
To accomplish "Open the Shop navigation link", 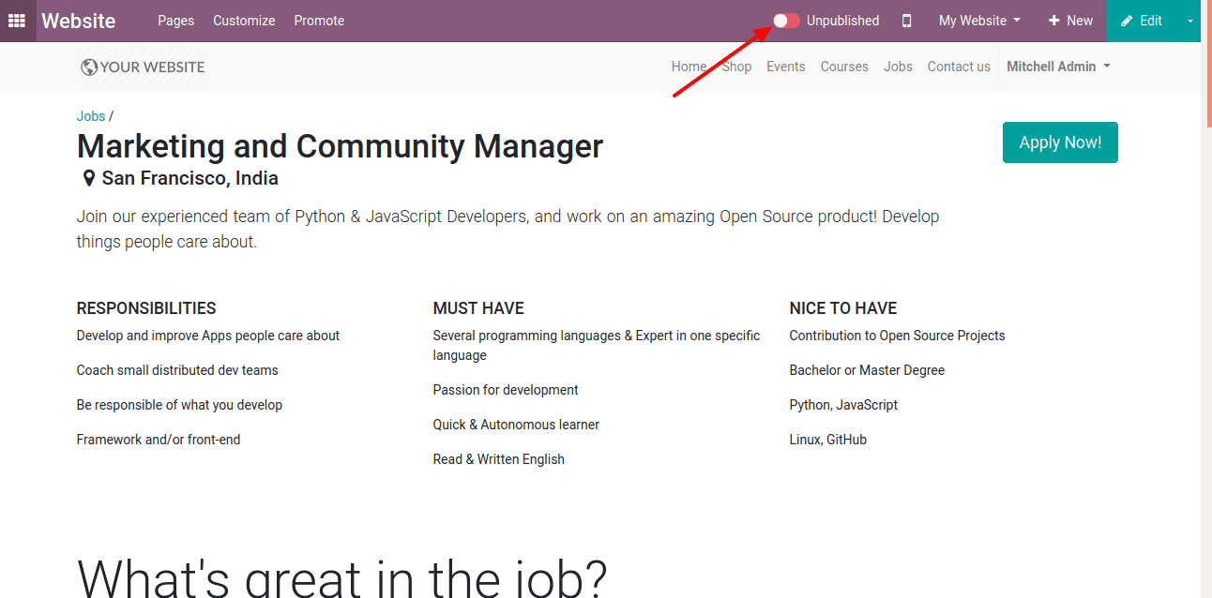I will [736, 67].
